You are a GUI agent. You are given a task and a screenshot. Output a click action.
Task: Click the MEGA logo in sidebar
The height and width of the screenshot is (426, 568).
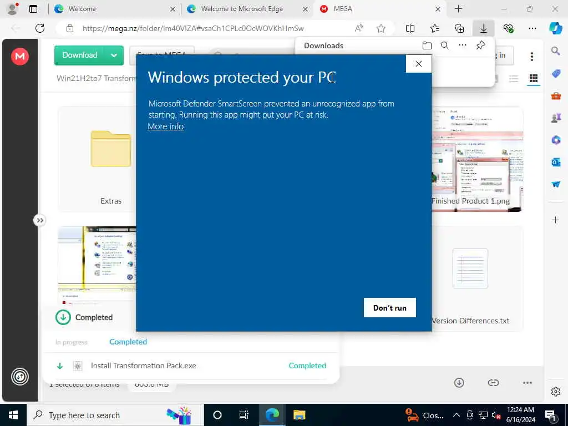[x=20, y=57]
